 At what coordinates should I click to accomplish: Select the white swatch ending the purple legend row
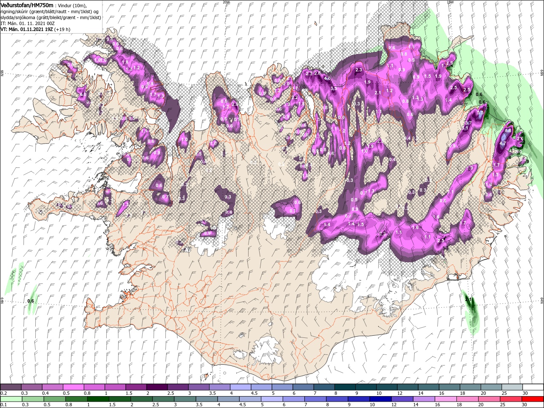click(533, 387)
